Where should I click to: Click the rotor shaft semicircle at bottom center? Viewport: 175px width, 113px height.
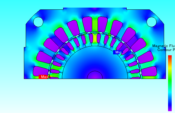[95, 75]
